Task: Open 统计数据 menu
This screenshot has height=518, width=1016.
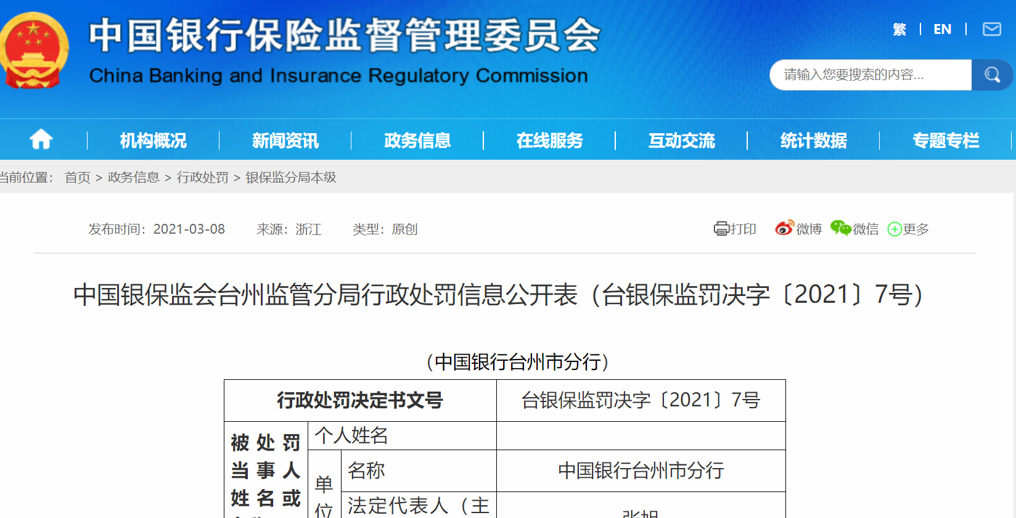Action: click(813, 141)
